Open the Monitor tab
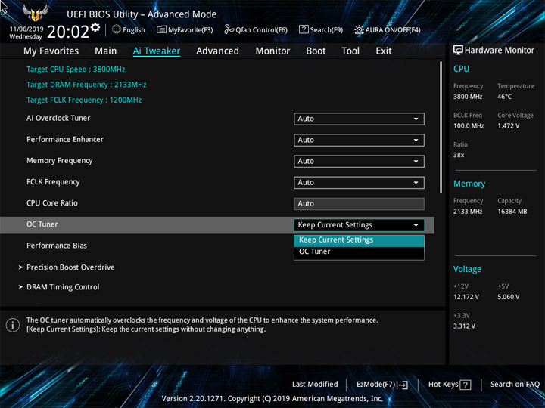545x408 pixels. tap(272, 51)
